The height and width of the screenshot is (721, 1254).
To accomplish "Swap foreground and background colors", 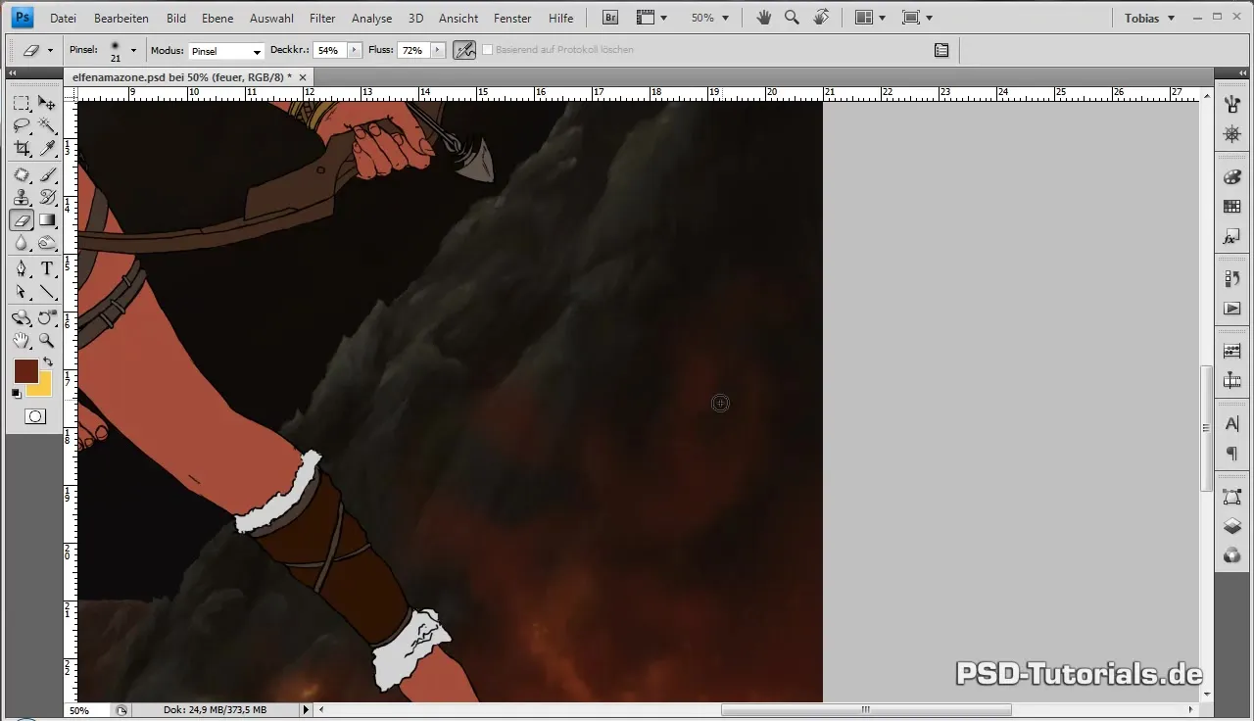I will tap(47, 362).
